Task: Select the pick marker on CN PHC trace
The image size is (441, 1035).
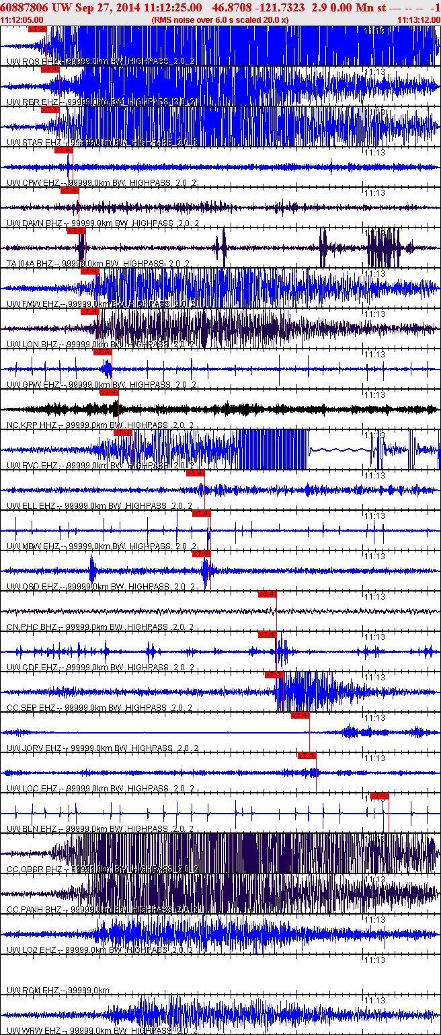Action: [268, 594]
